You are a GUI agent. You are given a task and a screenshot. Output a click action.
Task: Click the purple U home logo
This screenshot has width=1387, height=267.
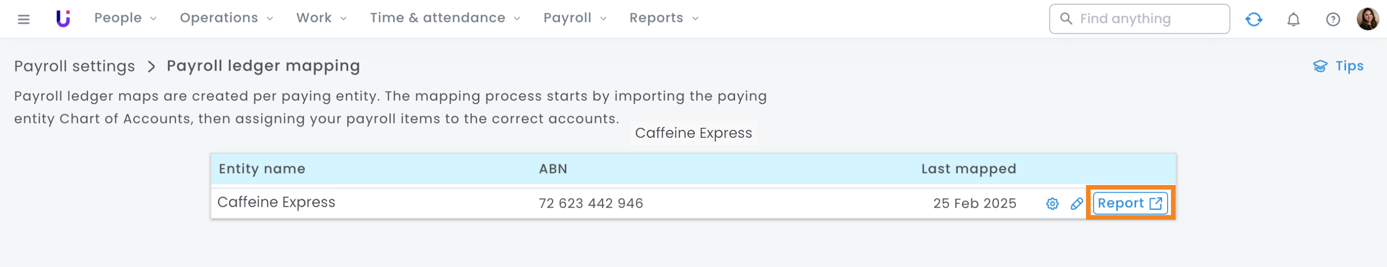(63, 19)
